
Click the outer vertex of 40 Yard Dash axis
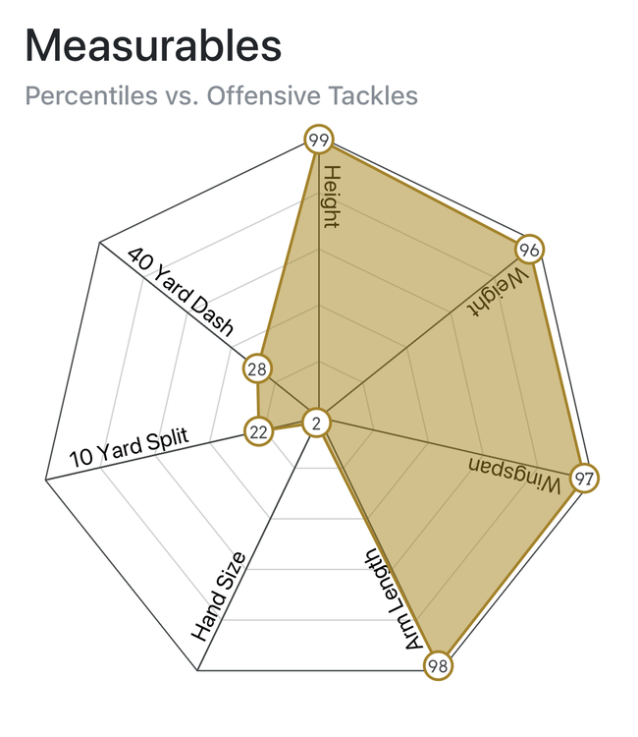(100, 243)
